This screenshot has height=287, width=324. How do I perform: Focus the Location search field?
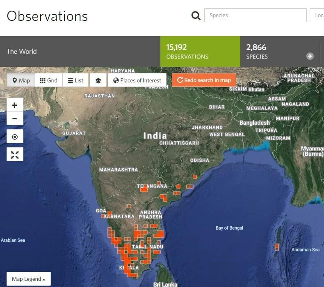317,15
